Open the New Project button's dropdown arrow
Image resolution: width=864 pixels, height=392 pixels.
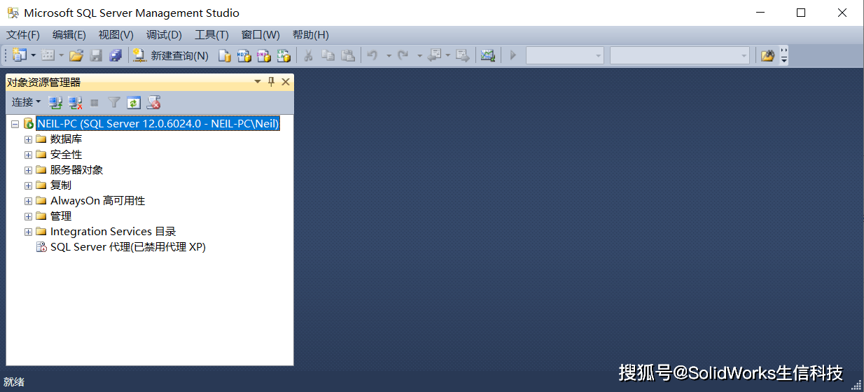[x=33, y=55]
